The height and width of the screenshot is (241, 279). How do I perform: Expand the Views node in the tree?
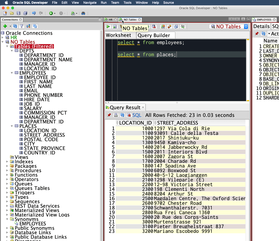pyautogui.click(x=8, y=157)
